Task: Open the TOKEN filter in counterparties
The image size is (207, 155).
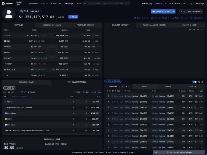Action: [x=31, y=92]
